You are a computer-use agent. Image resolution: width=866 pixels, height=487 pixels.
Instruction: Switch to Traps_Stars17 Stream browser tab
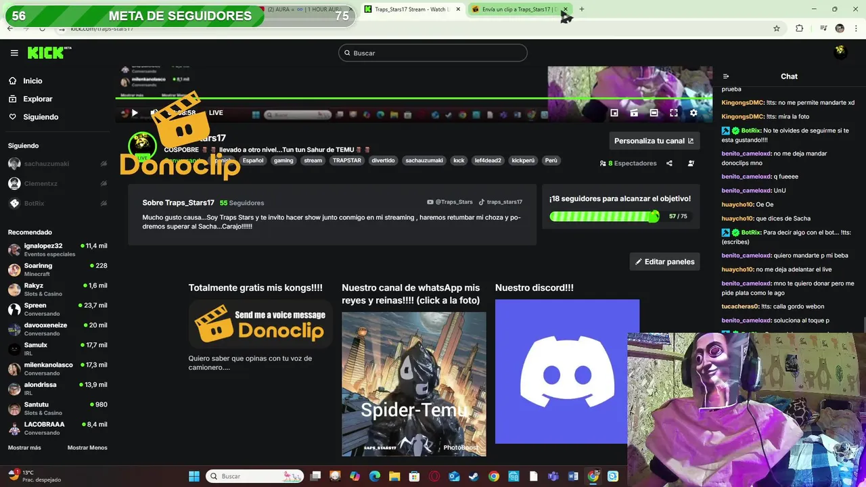tap(412, 9)
